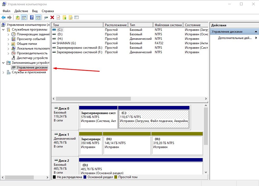This screenshot has width=259, height=186.
Task: Click the Основной раздел blue legend swatch
Action: point(85,177)
